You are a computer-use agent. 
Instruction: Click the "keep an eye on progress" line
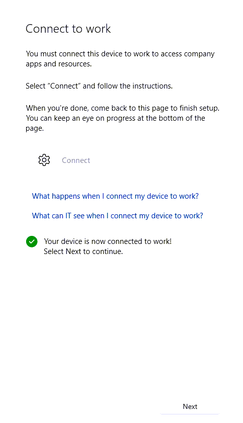(x=115, y=118)
